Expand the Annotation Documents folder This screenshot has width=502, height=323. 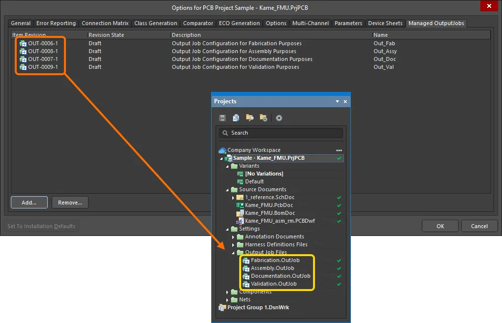tap(233, 237)
